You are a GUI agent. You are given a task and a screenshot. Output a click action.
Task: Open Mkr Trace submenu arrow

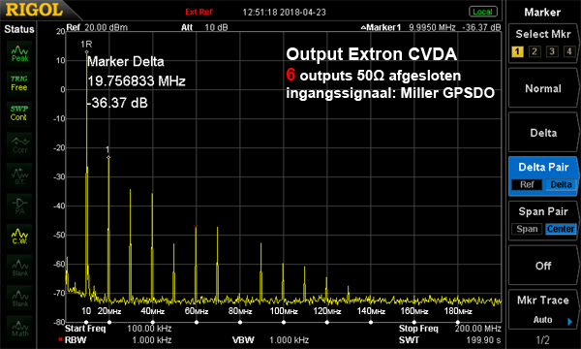click(x=570, y=322)
